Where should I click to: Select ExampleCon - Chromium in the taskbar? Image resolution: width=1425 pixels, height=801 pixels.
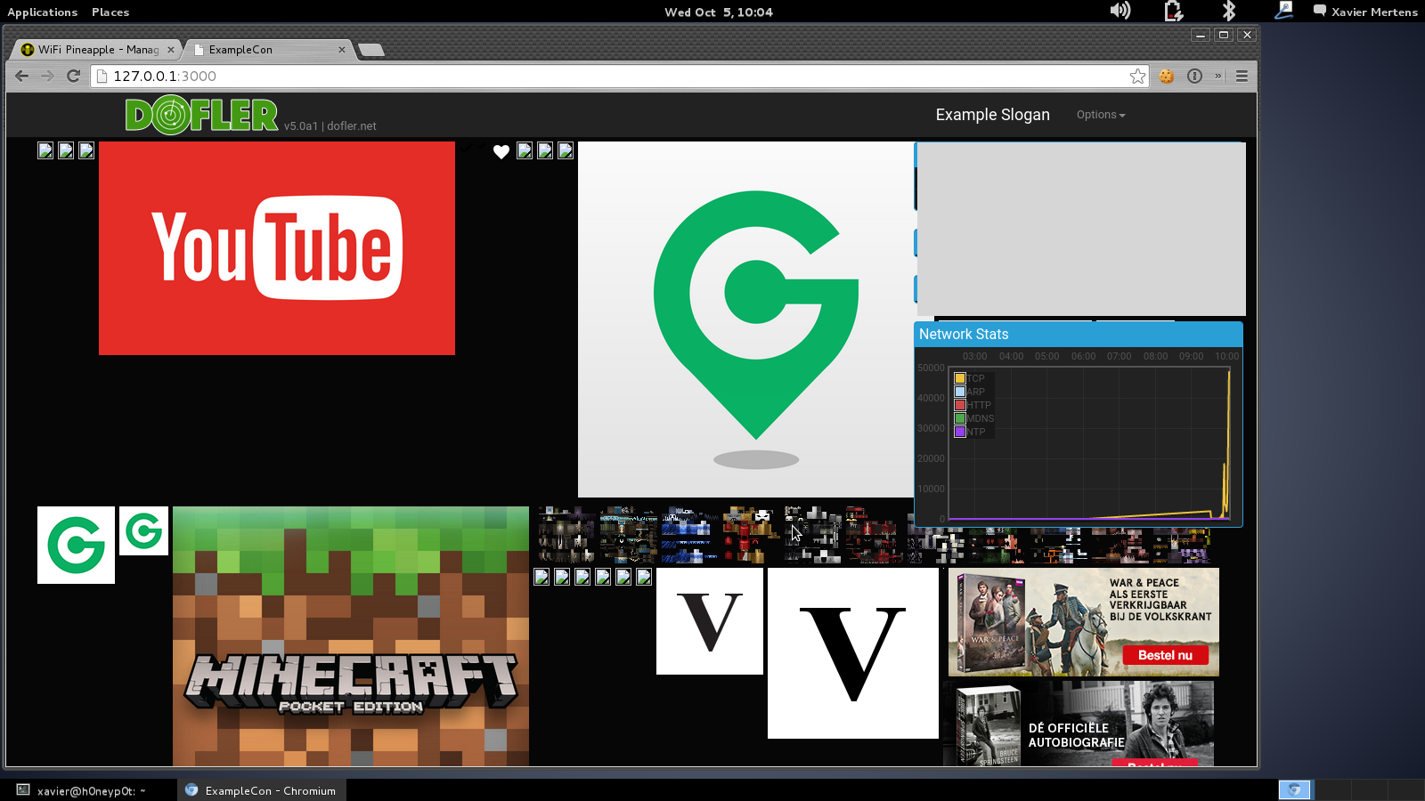pos(261,790)
